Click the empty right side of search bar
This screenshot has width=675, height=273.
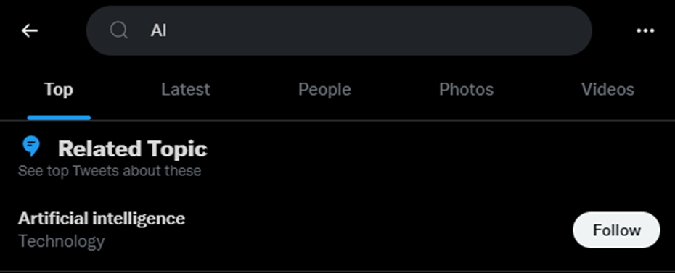388,30
